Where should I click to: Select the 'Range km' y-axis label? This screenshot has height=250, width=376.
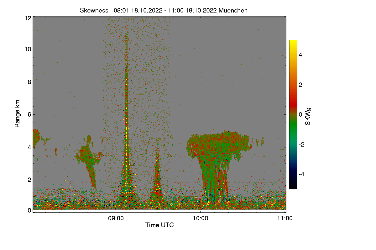click(x=18, y=114)
